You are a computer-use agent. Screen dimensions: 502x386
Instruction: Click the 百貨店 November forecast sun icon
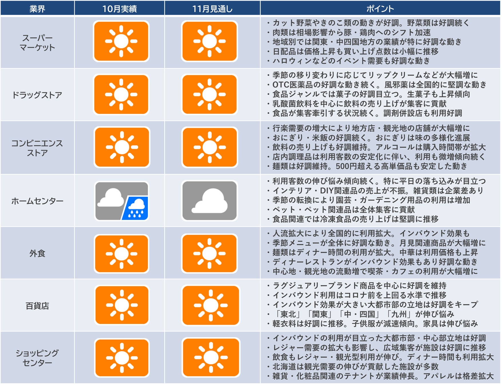[x=211, y=305]
